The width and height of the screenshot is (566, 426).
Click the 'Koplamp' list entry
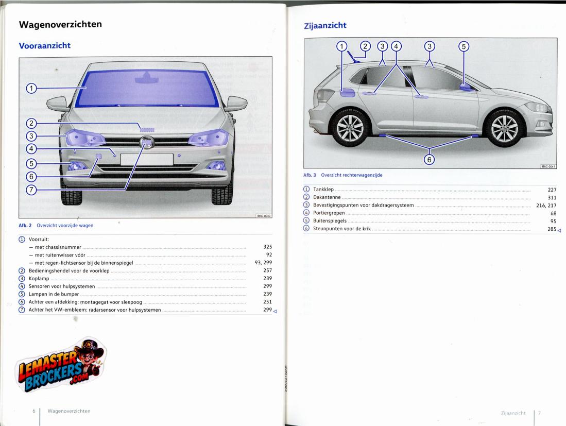(39, 278)
